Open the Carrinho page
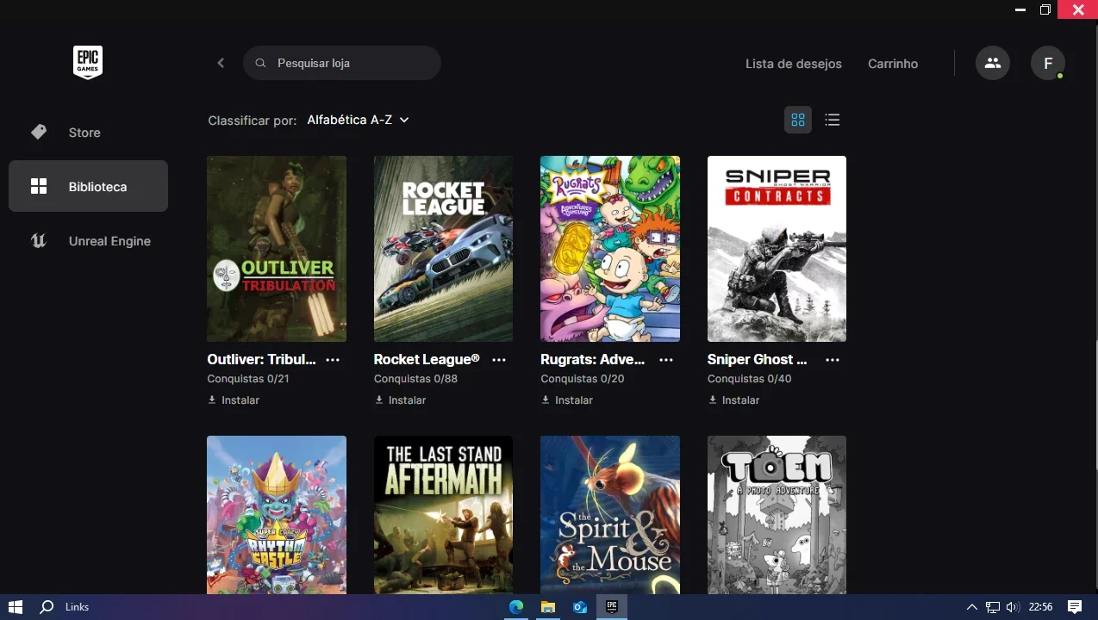This screenshot has width=1098, height=620. point(893,64)
